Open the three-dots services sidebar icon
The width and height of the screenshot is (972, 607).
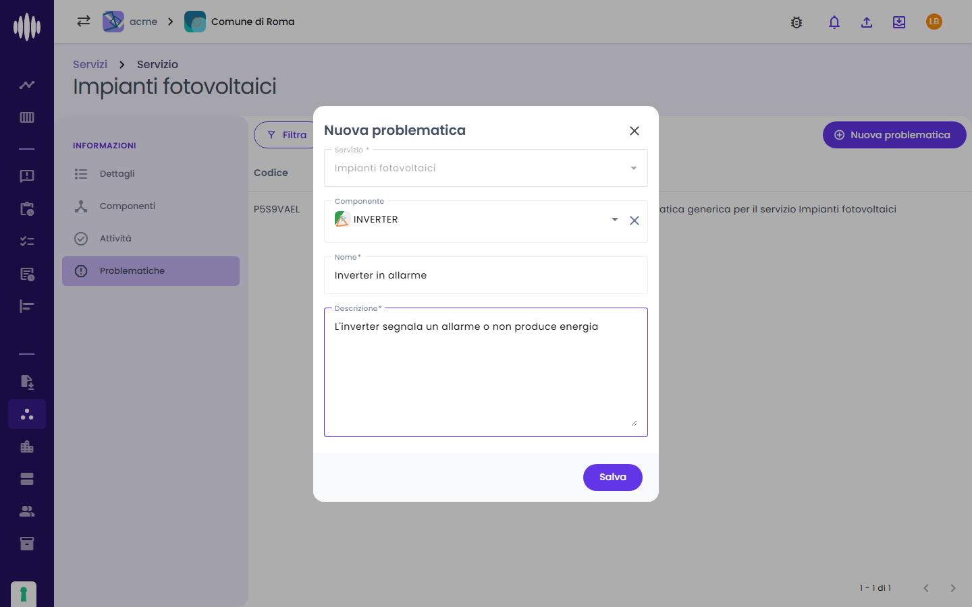27,414
